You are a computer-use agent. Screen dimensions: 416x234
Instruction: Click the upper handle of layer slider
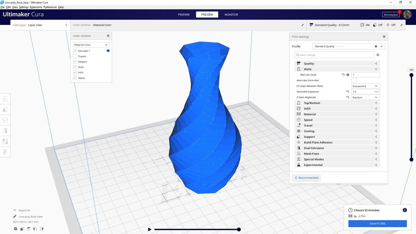tap(411, 75)
